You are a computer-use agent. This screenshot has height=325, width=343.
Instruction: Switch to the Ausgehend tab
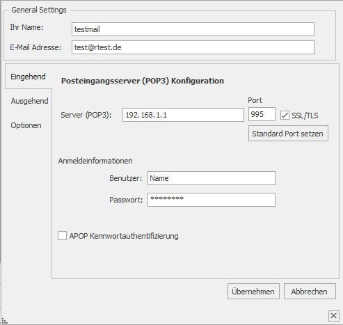29,101
